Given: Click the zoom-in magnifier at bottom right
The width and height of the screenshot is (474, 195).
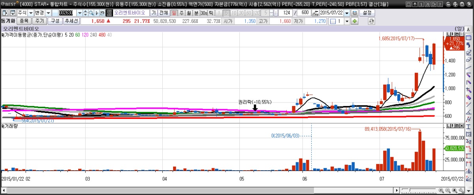Looking at the screenshot, I should (441, 191).
